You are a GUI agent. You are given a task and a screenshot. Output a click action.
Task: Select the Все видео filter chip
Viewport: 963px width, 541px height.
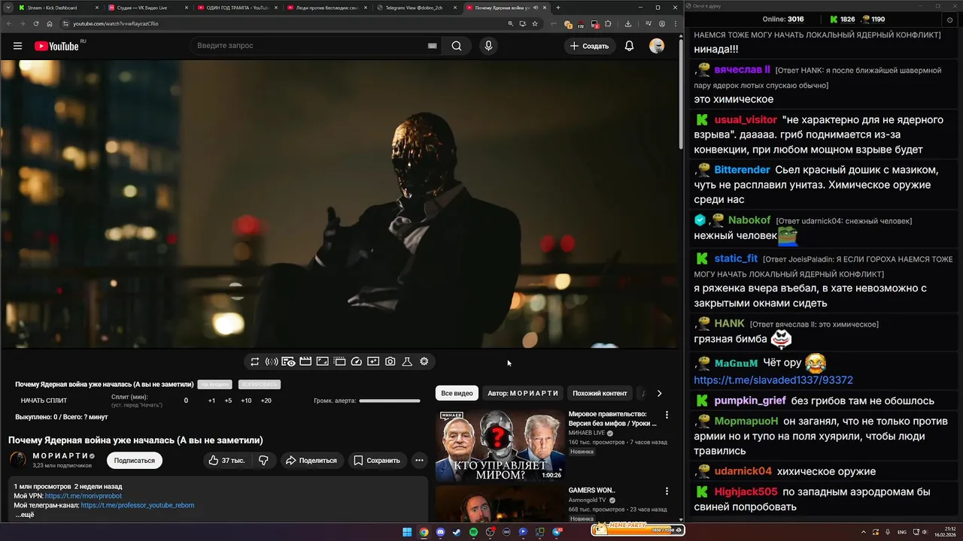tap(457, 393)
